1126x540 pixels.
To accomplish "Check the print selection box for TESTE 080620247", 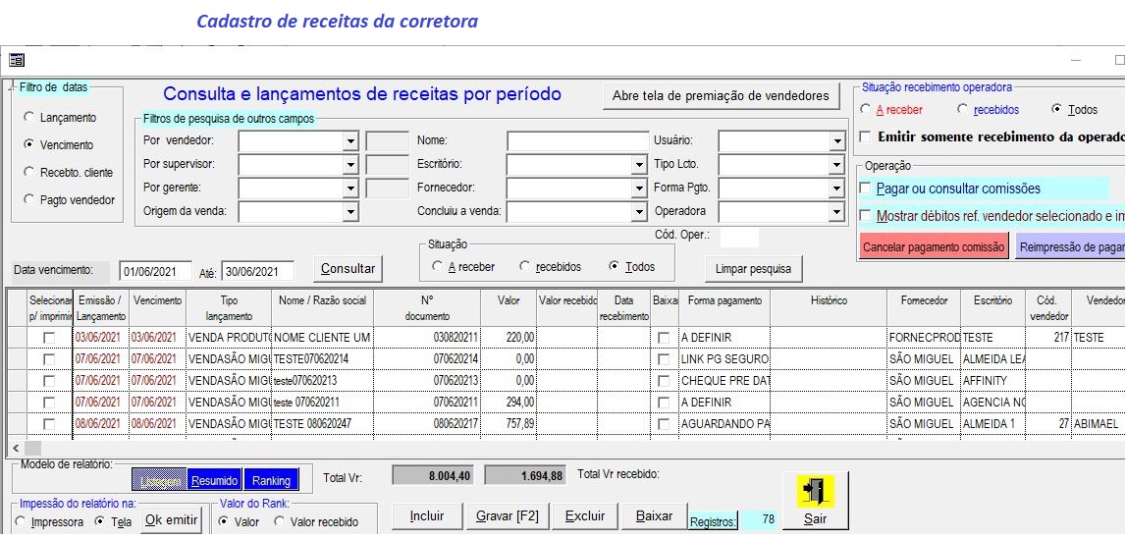I will (49, 424).
